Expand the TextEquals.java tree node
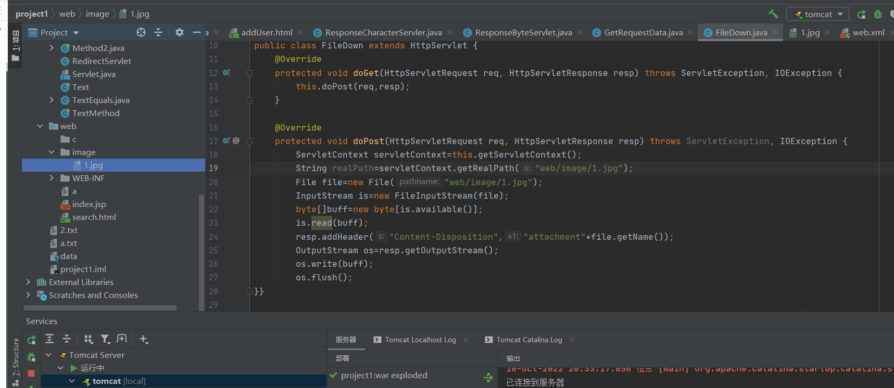The height and width of the screenshot is (388, 894). [x=52, y=100]
